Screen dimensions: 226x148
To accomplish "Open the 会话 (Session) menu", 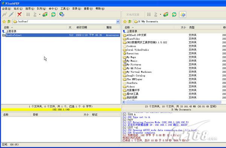I will [6, 9].
